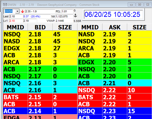The width and height of the screenshot is (152, 119).
Task: Maximize the Level 2 window
Action: pos(139,5)
